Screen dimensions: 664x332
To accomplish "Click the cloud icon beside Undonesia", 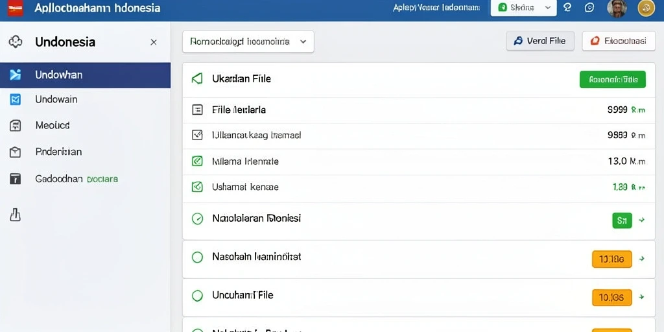I will click(16, 42).
